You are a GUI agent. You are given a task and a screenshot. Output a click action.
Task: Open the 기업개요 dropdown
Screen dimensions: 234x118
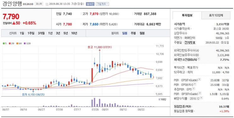pos(102,4)
